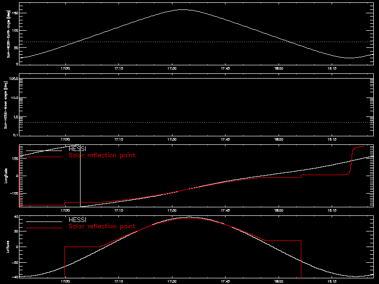
Task: Click 17:45 time label under Latitude plot
Action: click(x=226, y=282)
